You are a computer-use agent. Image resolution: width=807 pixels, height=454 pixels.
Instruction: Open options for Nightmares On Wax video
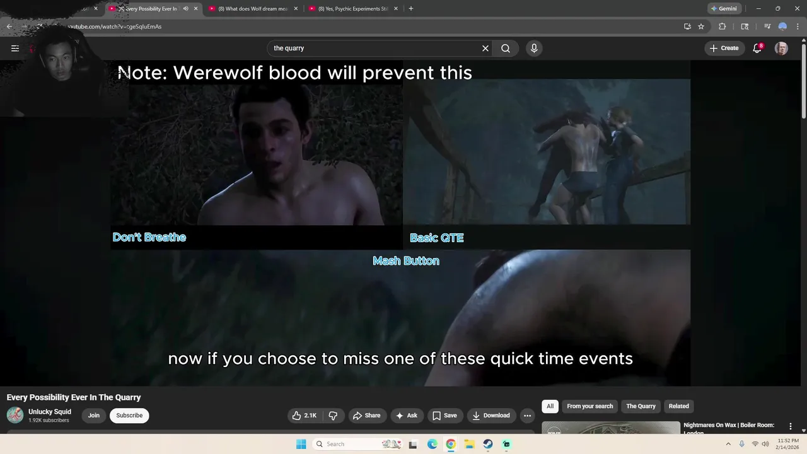point(791,426)
